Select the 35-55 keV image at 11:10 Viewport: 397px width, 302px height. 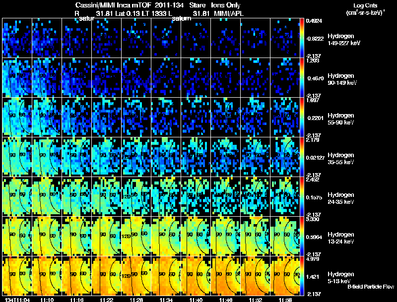tap(47, 157)
